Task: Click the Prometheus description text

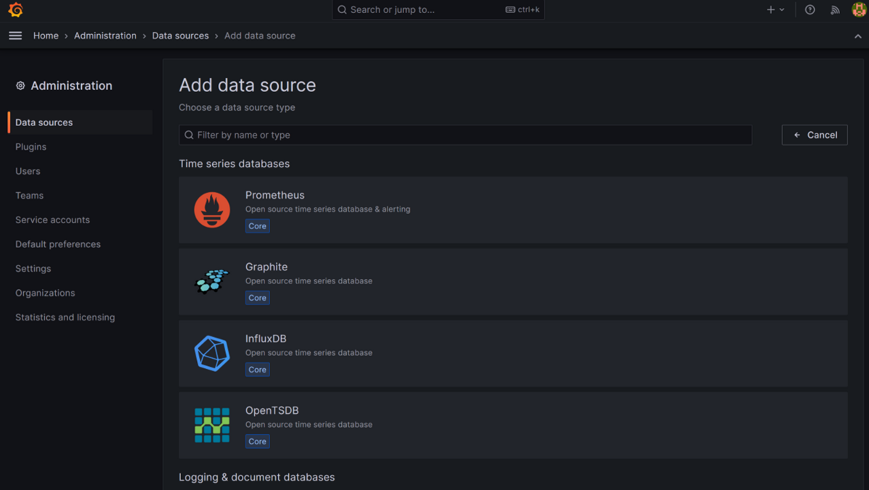Action: [x=328, y=209]
